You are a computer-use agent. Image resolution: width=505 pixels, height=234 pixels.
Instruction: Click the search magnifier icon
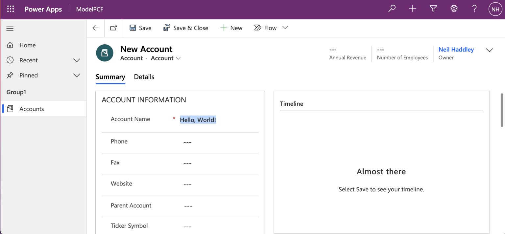(392, 9)
